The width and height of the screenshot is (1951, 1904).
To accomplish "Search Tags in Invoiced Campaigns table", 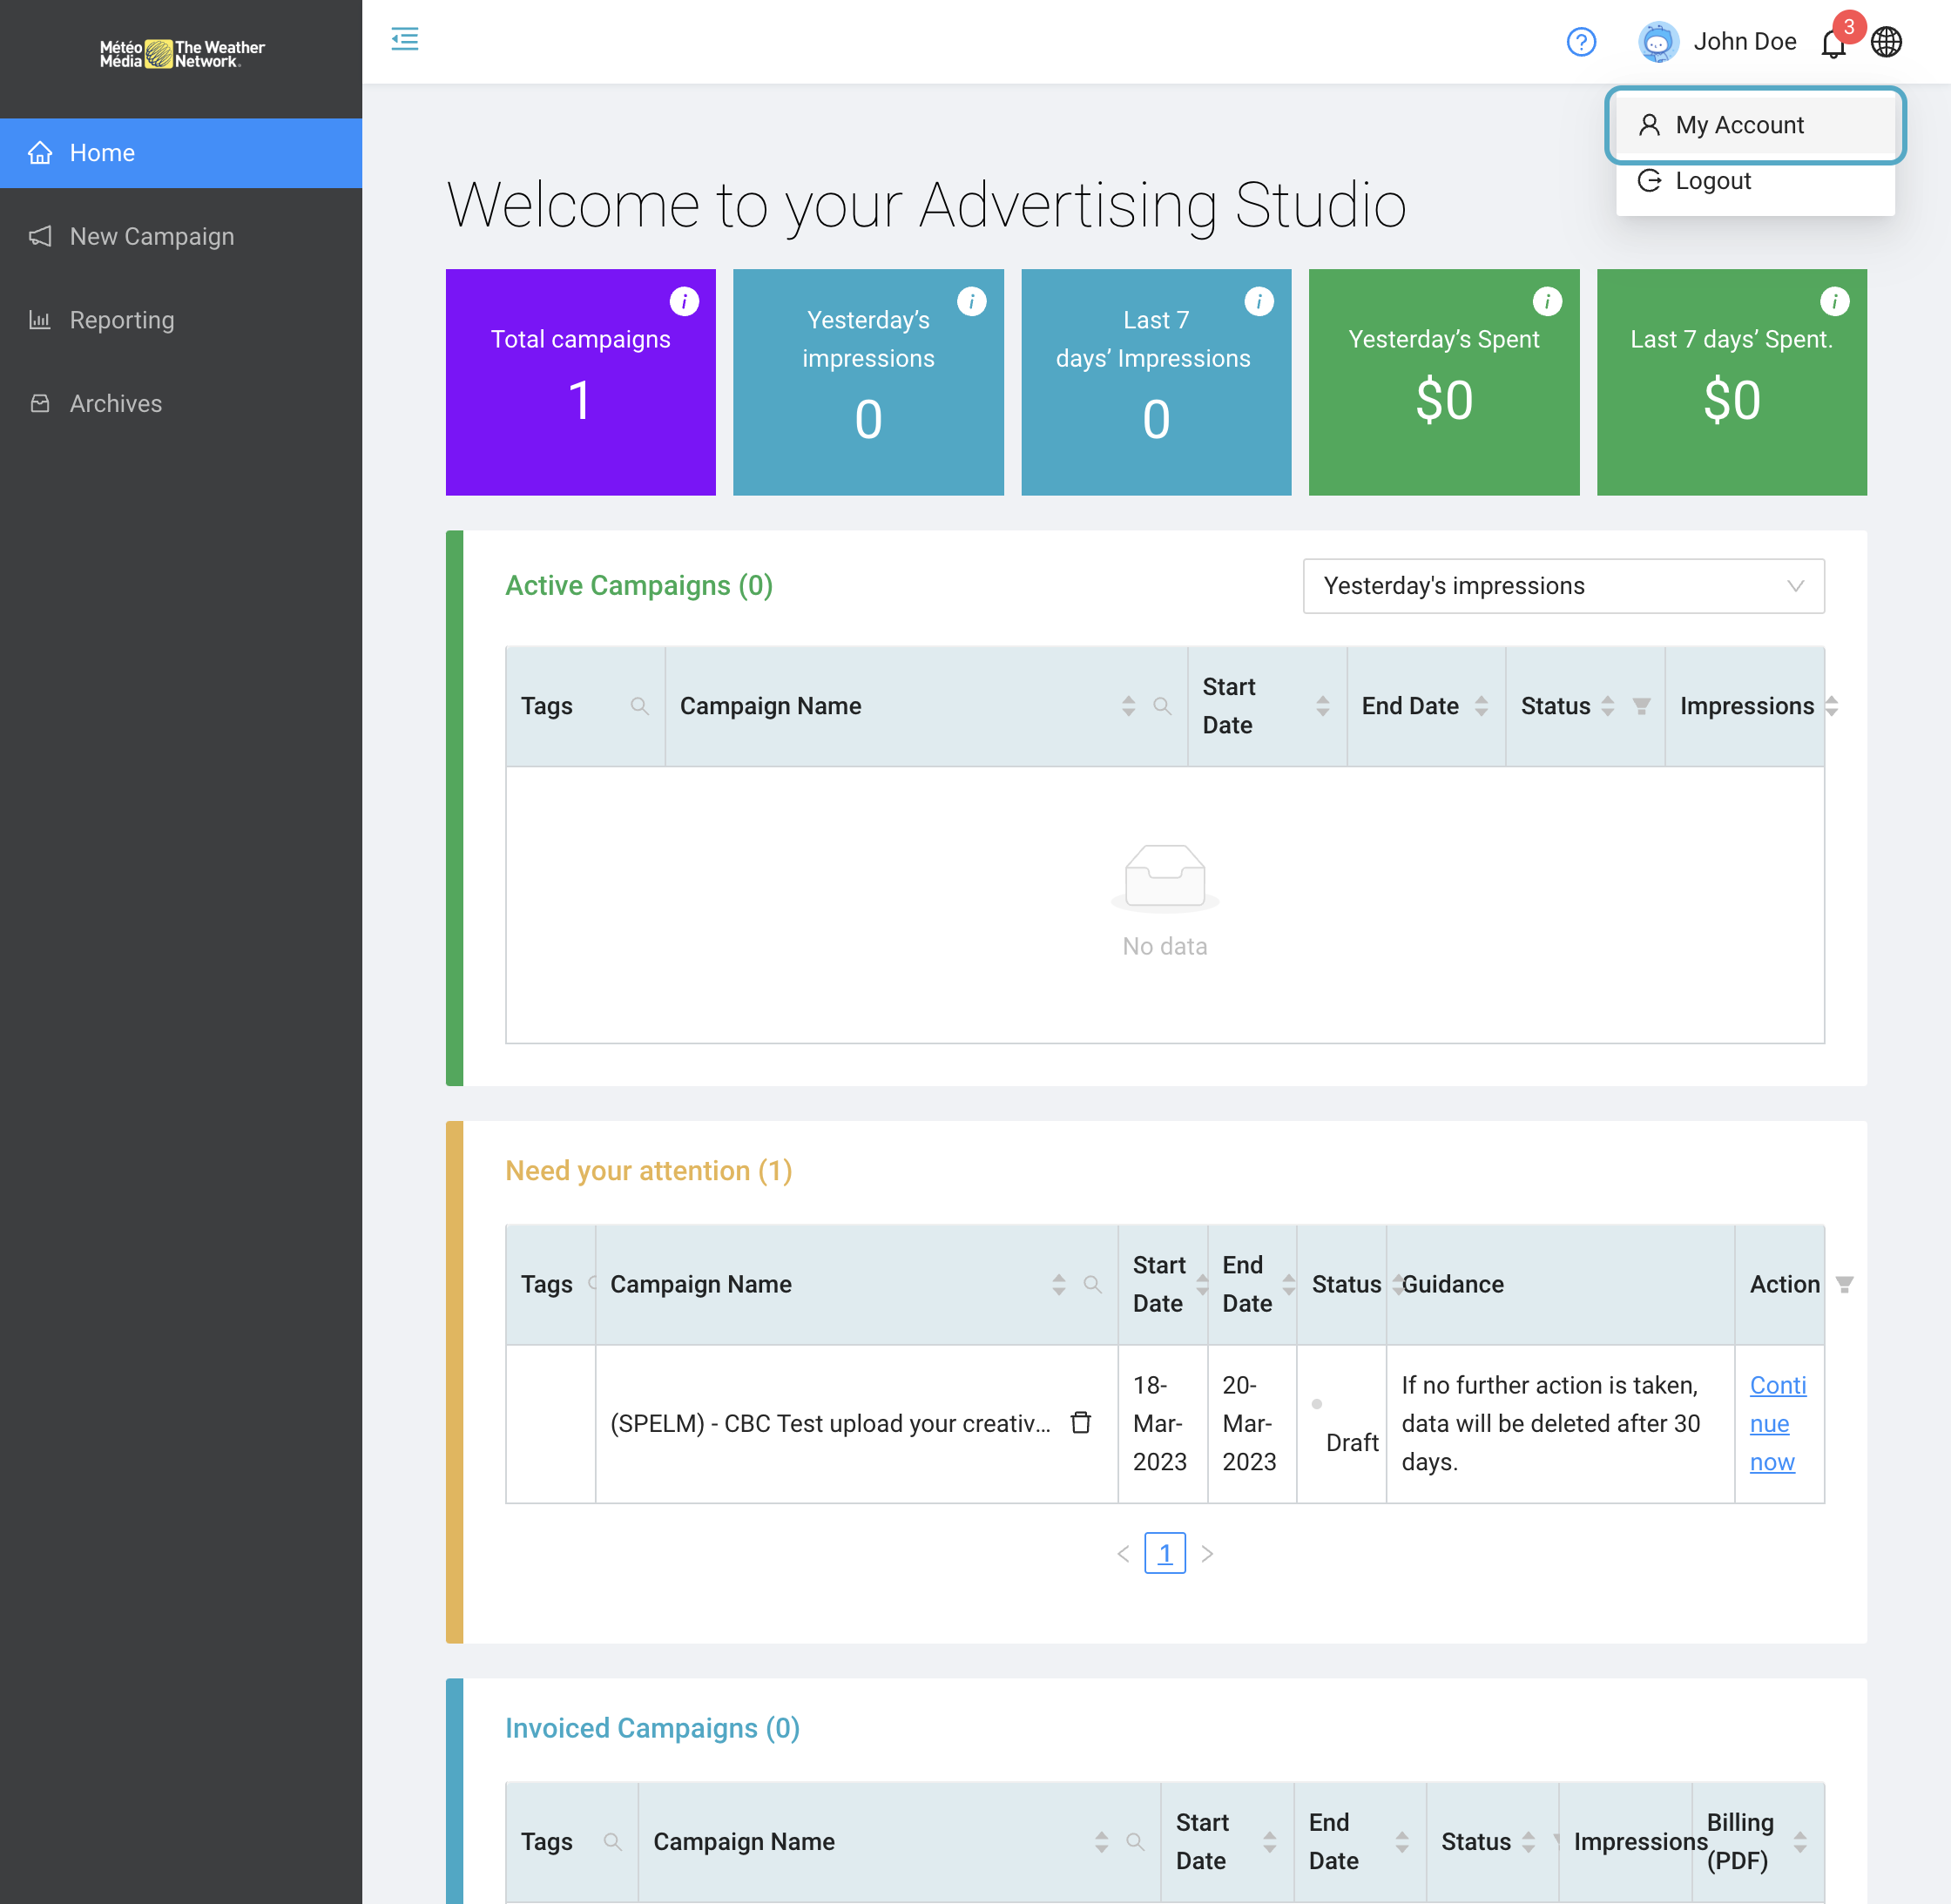I will (612, 1841).
